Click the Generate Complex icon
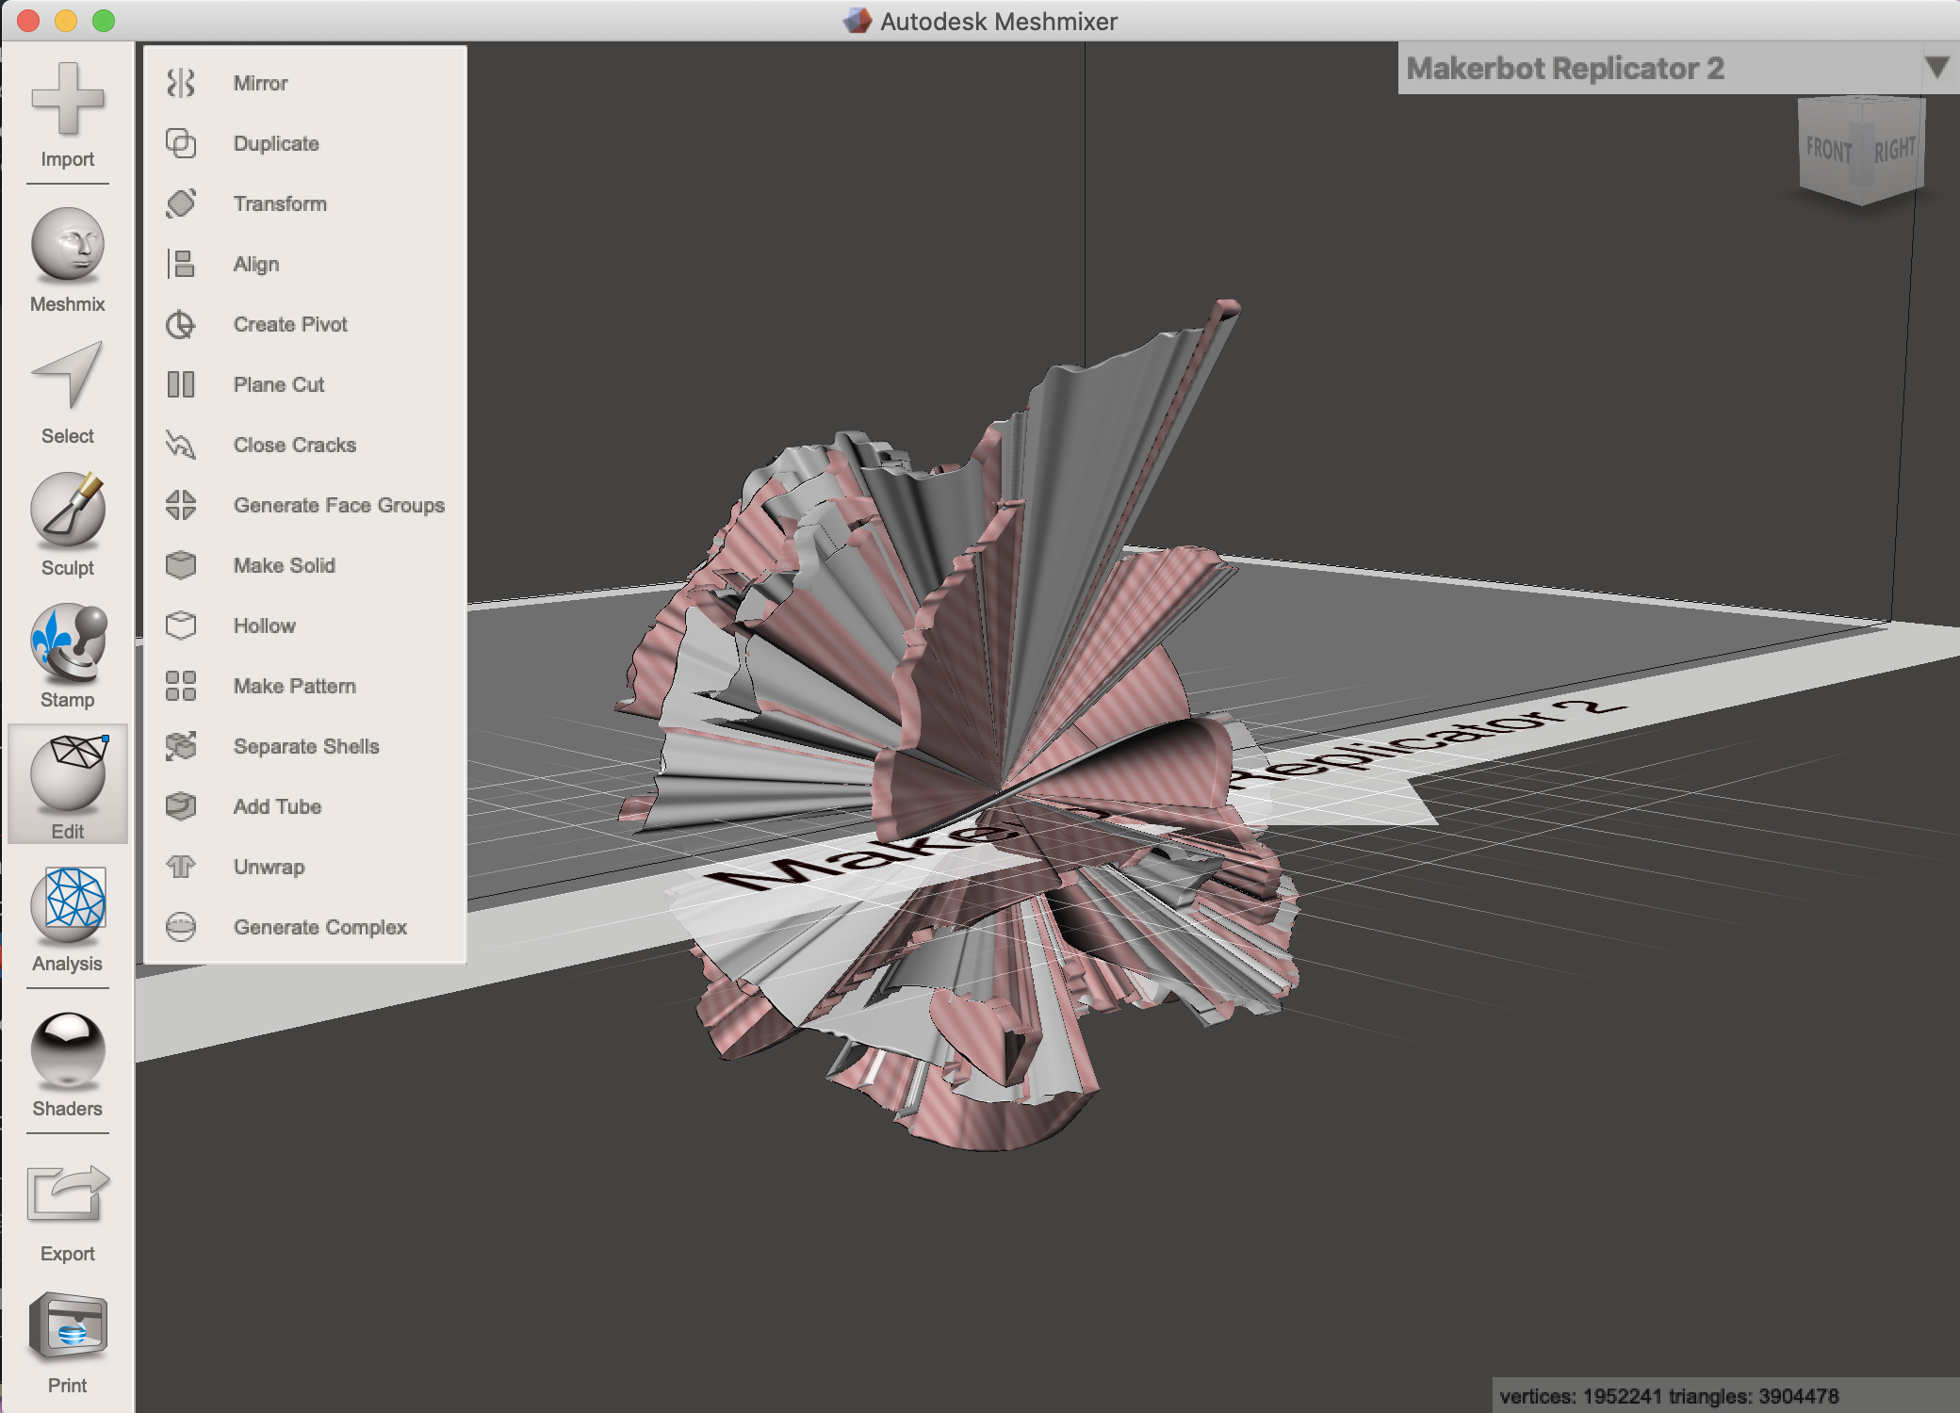The width and height of the screenshot is (1960, 1413). point(181,927)
